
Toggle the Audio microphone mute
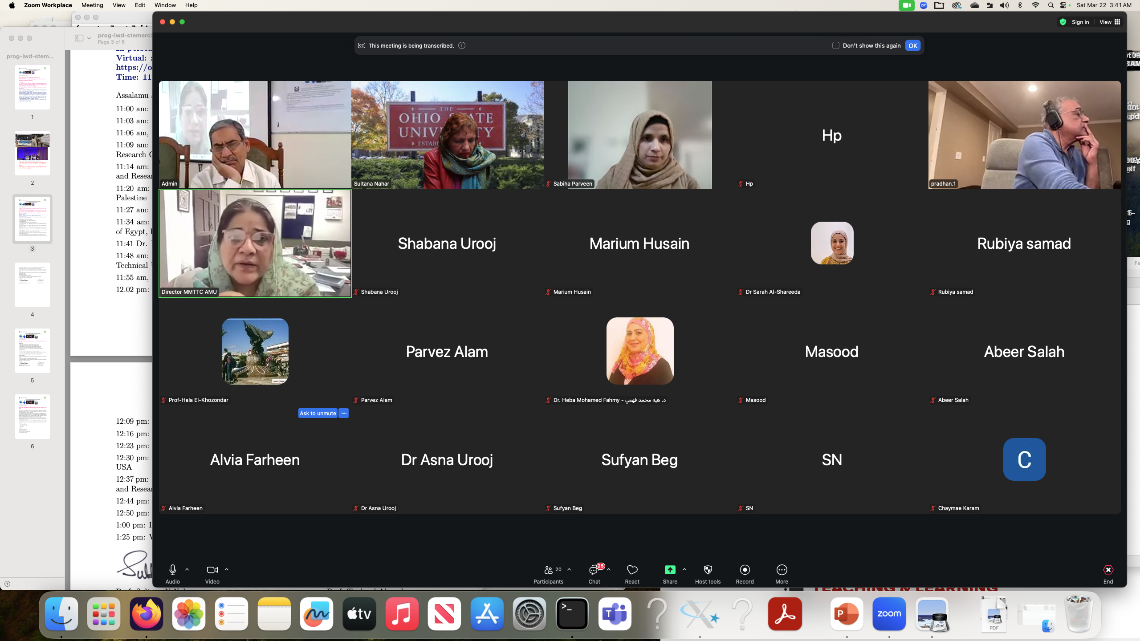172,570
